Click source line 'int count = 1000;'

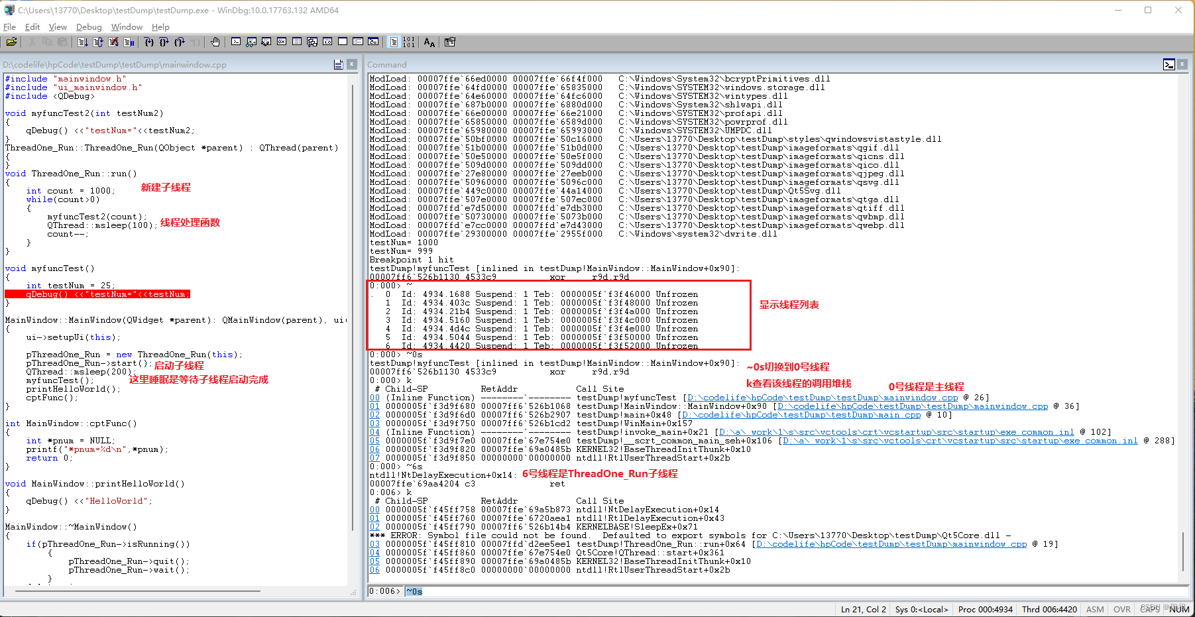click(x=70, y=191)
